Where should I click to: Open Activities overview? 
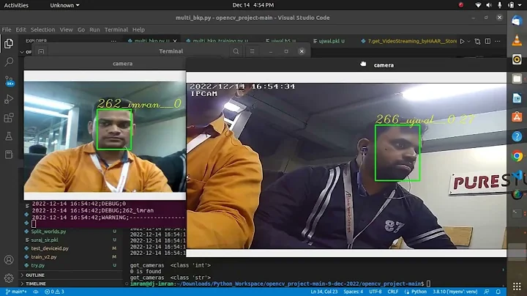(16, 5)
